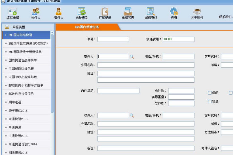Focus the sender 地址 second line field
The height and width of the screenshot is (155, 233).
[146, 80]
